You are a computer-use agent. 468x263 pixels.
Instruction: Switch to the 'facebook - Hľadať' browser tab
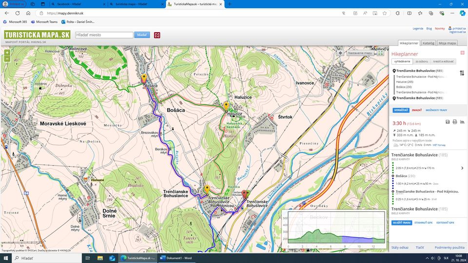pyautogui.click(x=77, y=4)
